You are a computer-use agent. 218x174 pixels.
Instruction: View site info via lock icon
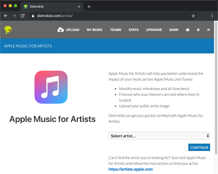coord(33,16)
